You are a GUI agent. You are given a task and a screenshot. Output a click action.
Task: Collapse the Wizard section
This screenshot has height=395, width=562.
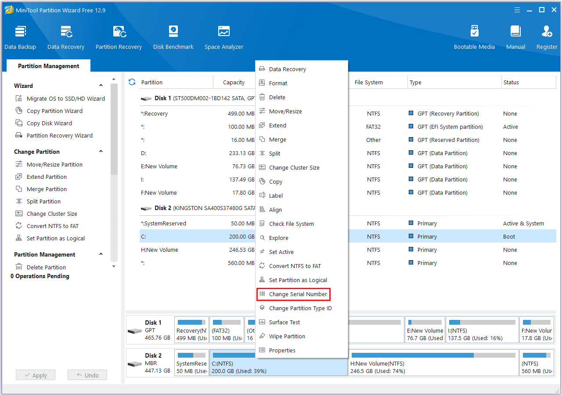click(101, 86)
